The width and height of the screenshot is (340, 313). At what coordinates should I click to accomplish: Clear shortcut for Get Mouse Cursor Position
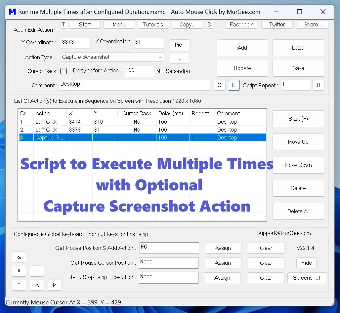[266, 263]
